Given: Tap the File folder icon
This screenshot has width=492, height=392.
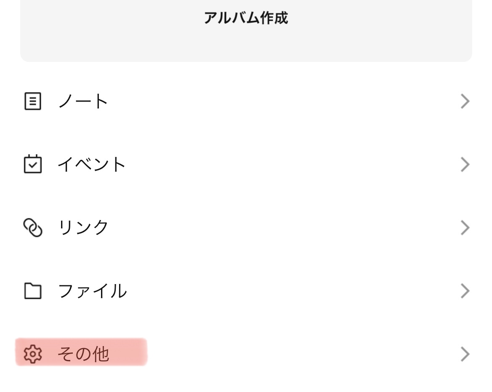Looking at the screenshot, I should click(33, 291).
